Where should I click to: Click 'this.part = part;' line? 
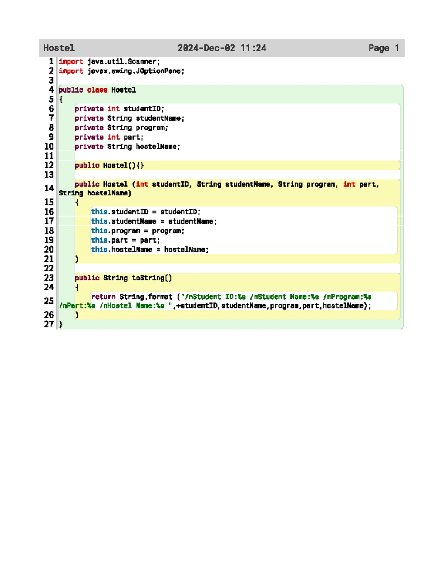pyautogui.click(x=125, y=240)
